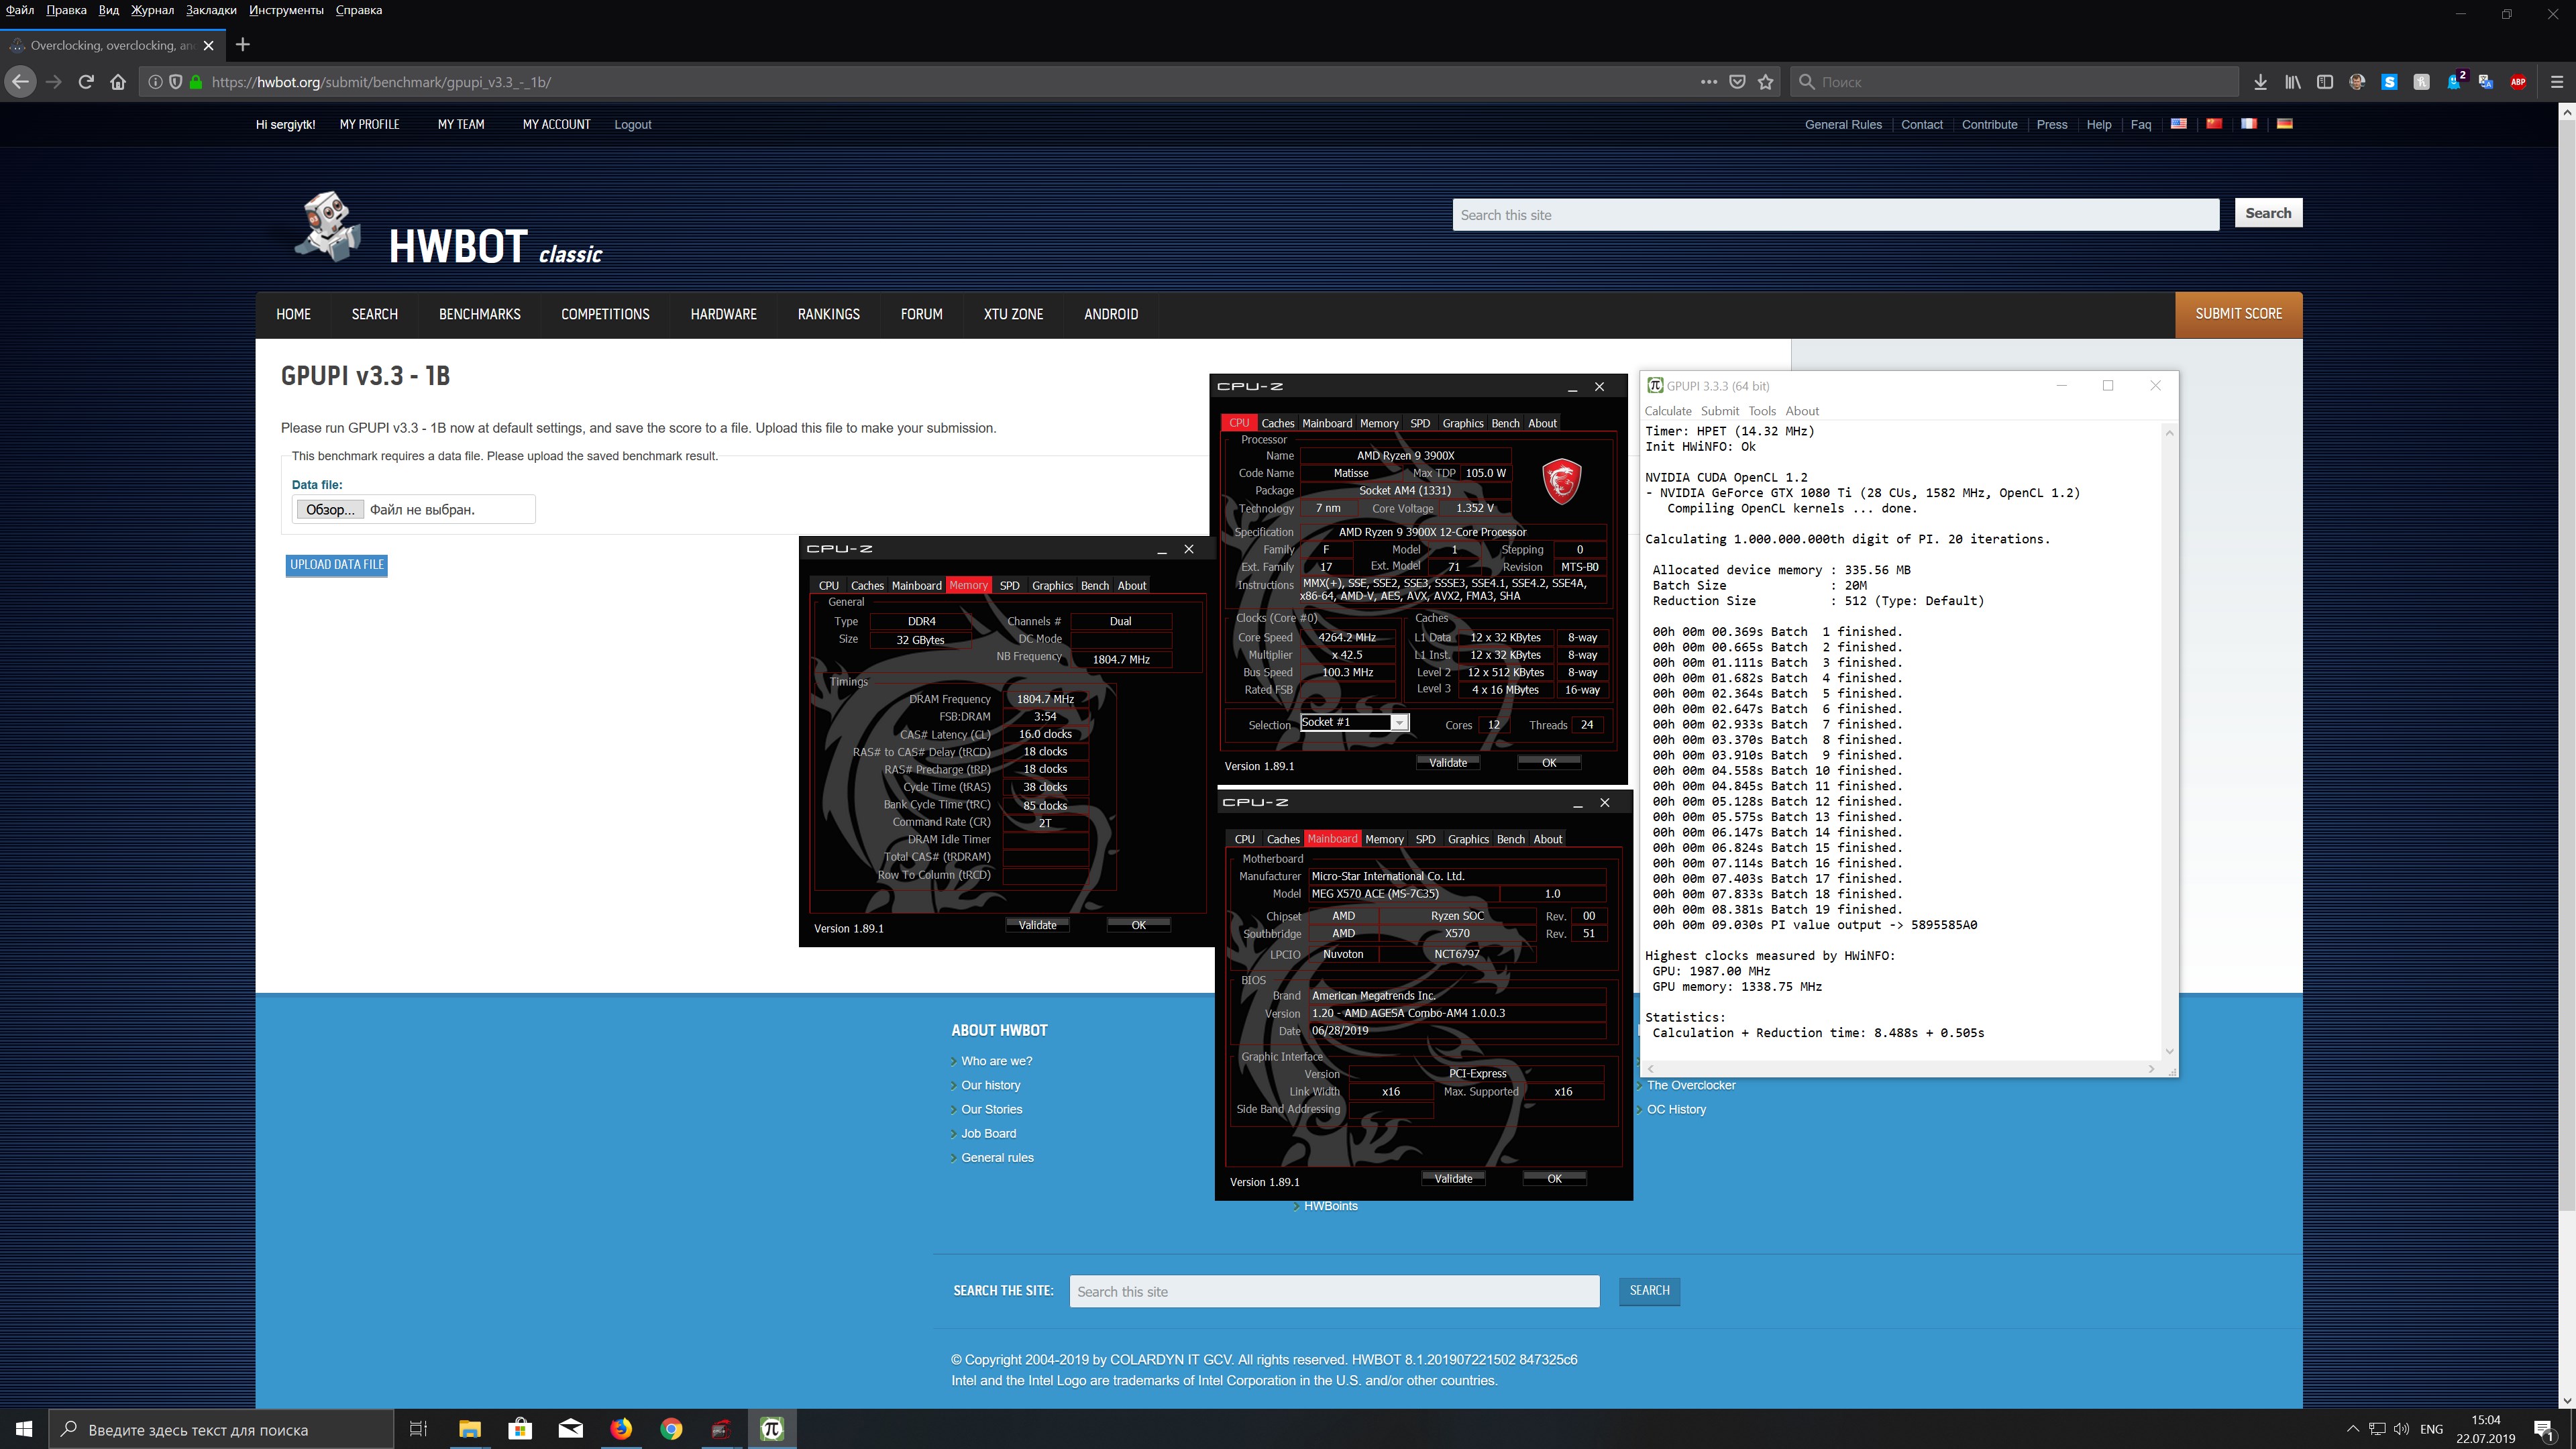Focus the footer Search this site field
Image resolution: width=2576 pixels, height=1449 pixels.
coord(1334,1292)
